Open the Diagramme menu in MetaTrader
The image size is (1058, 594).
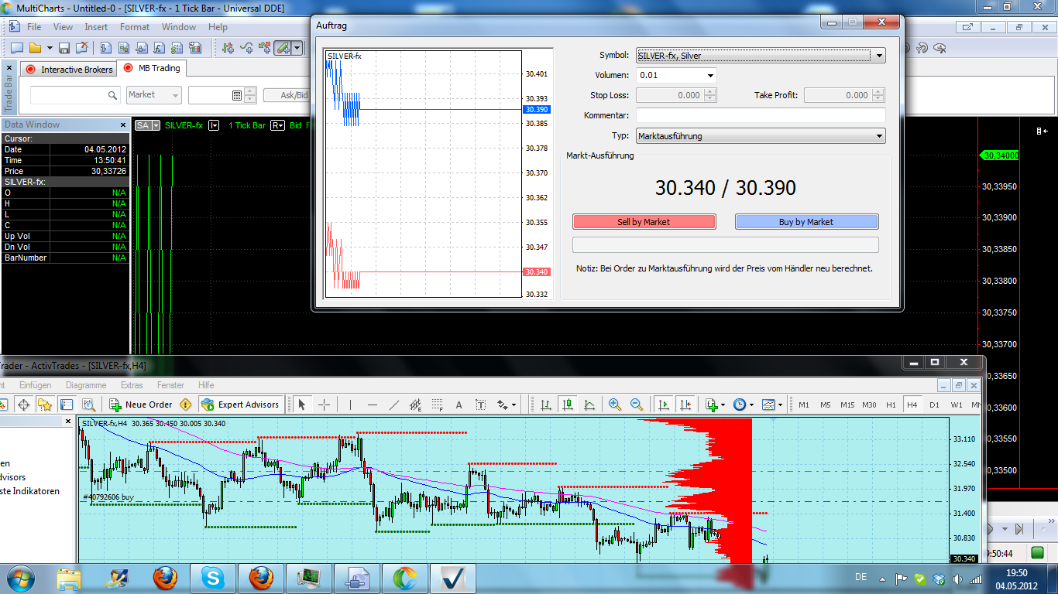pyautogui.click(x=86, y=385)
